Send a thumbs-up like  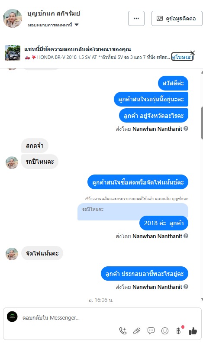(x=193, y=331)
